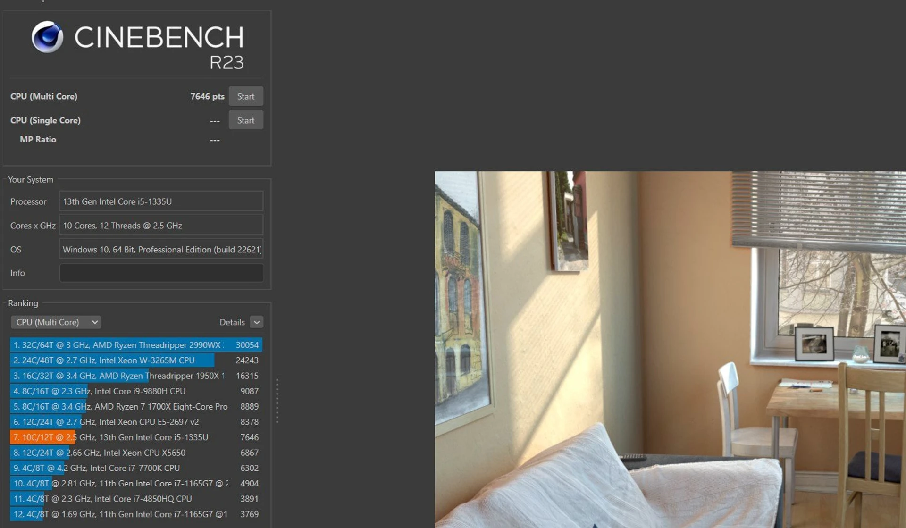The width and height of the screenshot is (906, 528).
Task: Start the CPU Multi Core benchmark
Action: pyautogui.click(x=246, y=96)
